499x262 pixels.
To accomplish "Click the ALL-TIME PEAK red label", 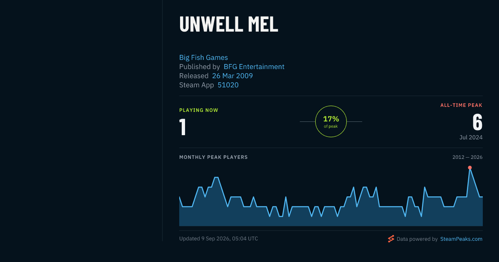I will click(461, 105).
